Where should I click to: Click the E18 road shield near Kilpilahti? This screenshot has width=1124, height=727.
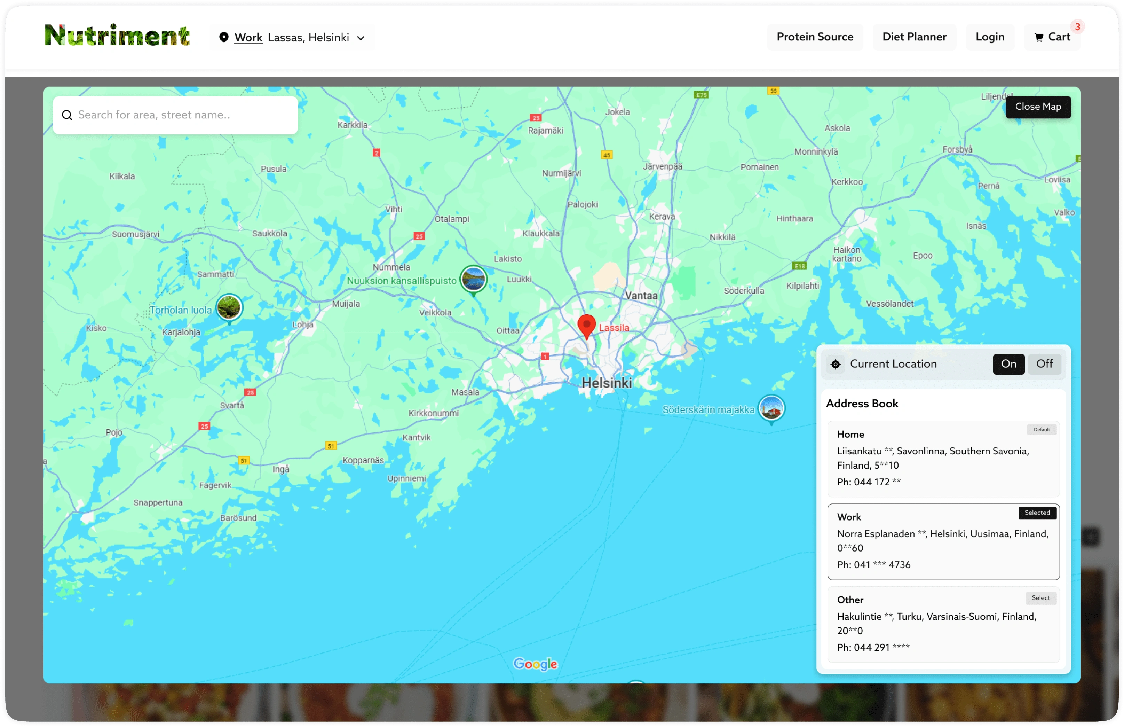[x=799, y=266]
